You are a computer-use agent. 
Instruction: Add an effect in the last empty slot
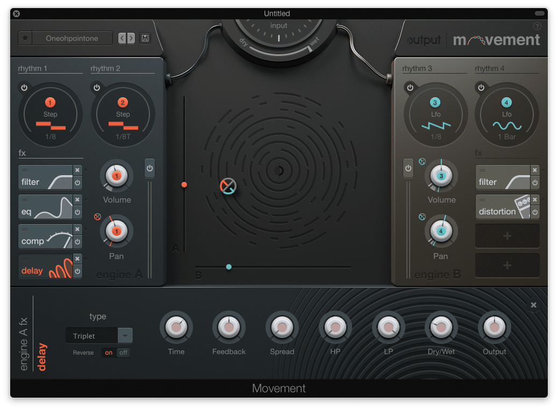507,265
